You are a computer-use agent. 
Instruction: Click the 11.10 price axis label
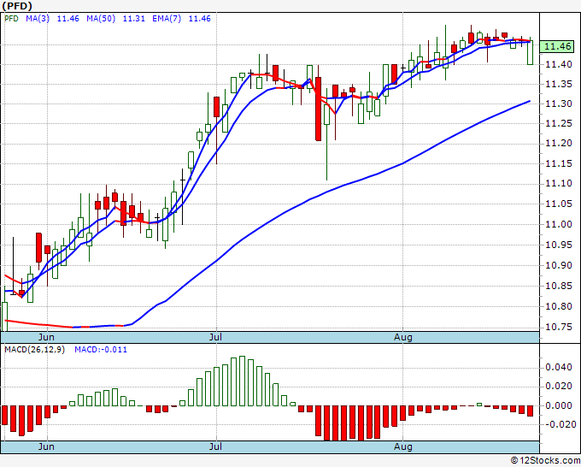pyautogui.click(x=559, y=184)
